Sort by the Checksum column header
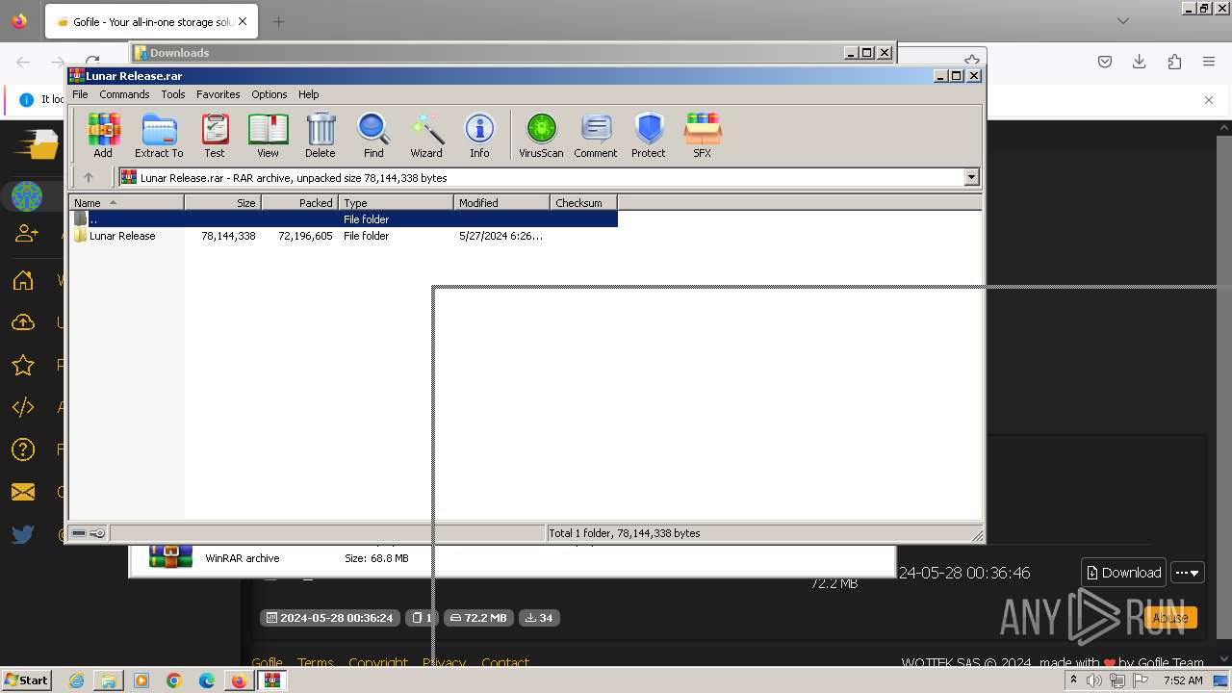Screen dimensions: 1232x693 (583, 203)
